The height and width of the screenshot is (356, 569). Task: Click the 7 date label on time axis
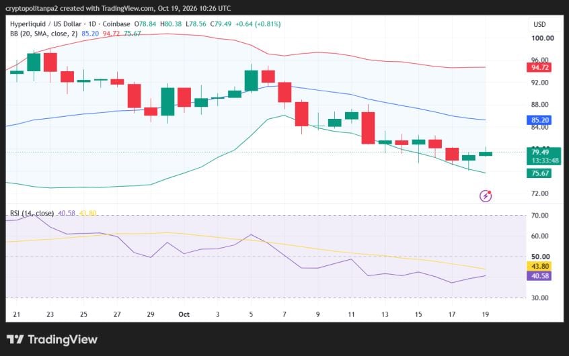coord(284,314)
